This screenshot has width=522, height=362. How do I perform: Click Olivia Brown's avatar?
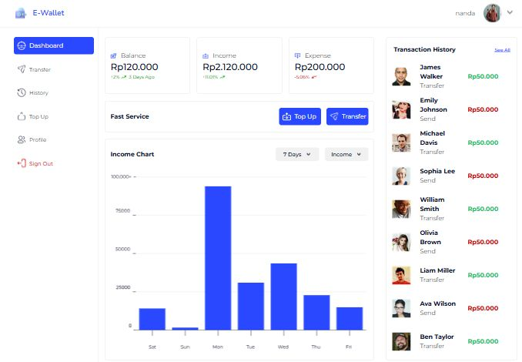click(x=401, y=242)
